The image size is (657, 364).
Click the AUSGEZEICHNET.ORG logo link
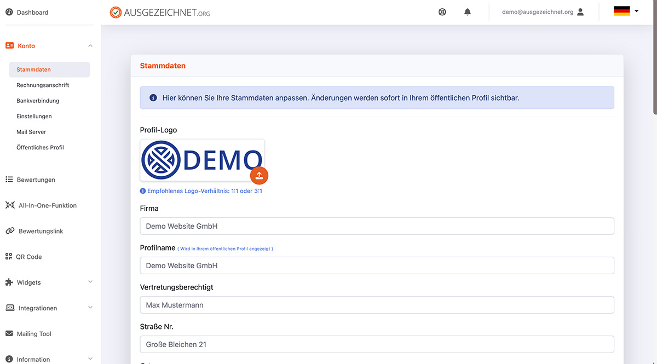click(160, 12)
